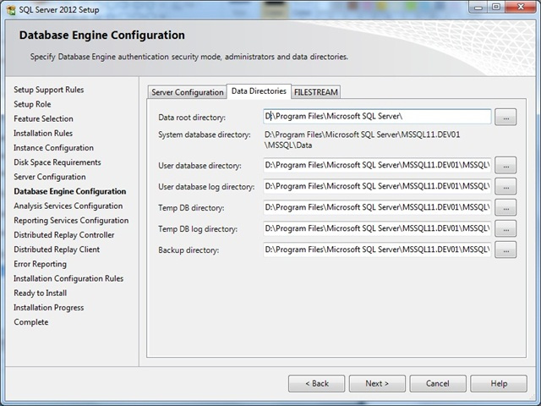Click the SQL Server setup title icon
Image resolution: width=541 pixels, height=406 pixels.
[x=11, y=10]
